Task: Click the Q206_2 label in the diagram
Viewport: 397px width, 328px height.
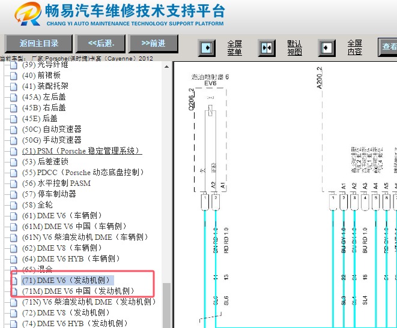Action: coord(192,100)
